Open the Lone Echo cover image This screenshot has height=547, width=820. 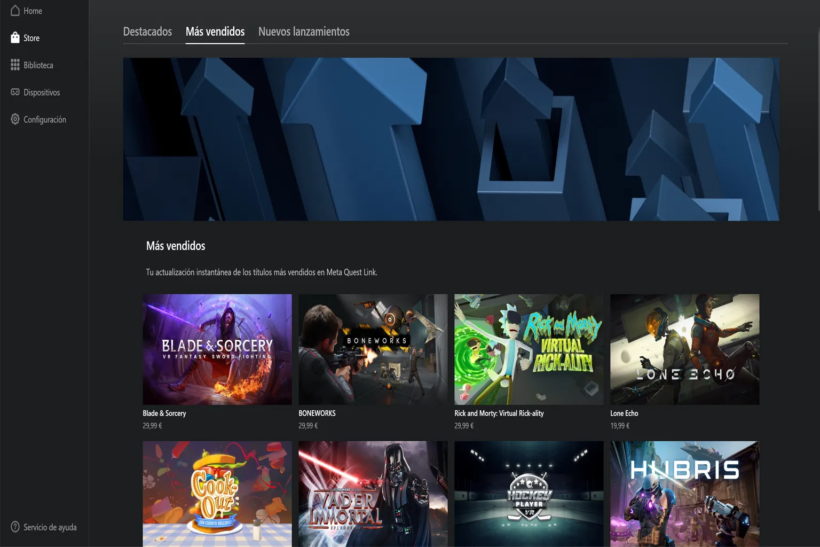pos(685,349)
